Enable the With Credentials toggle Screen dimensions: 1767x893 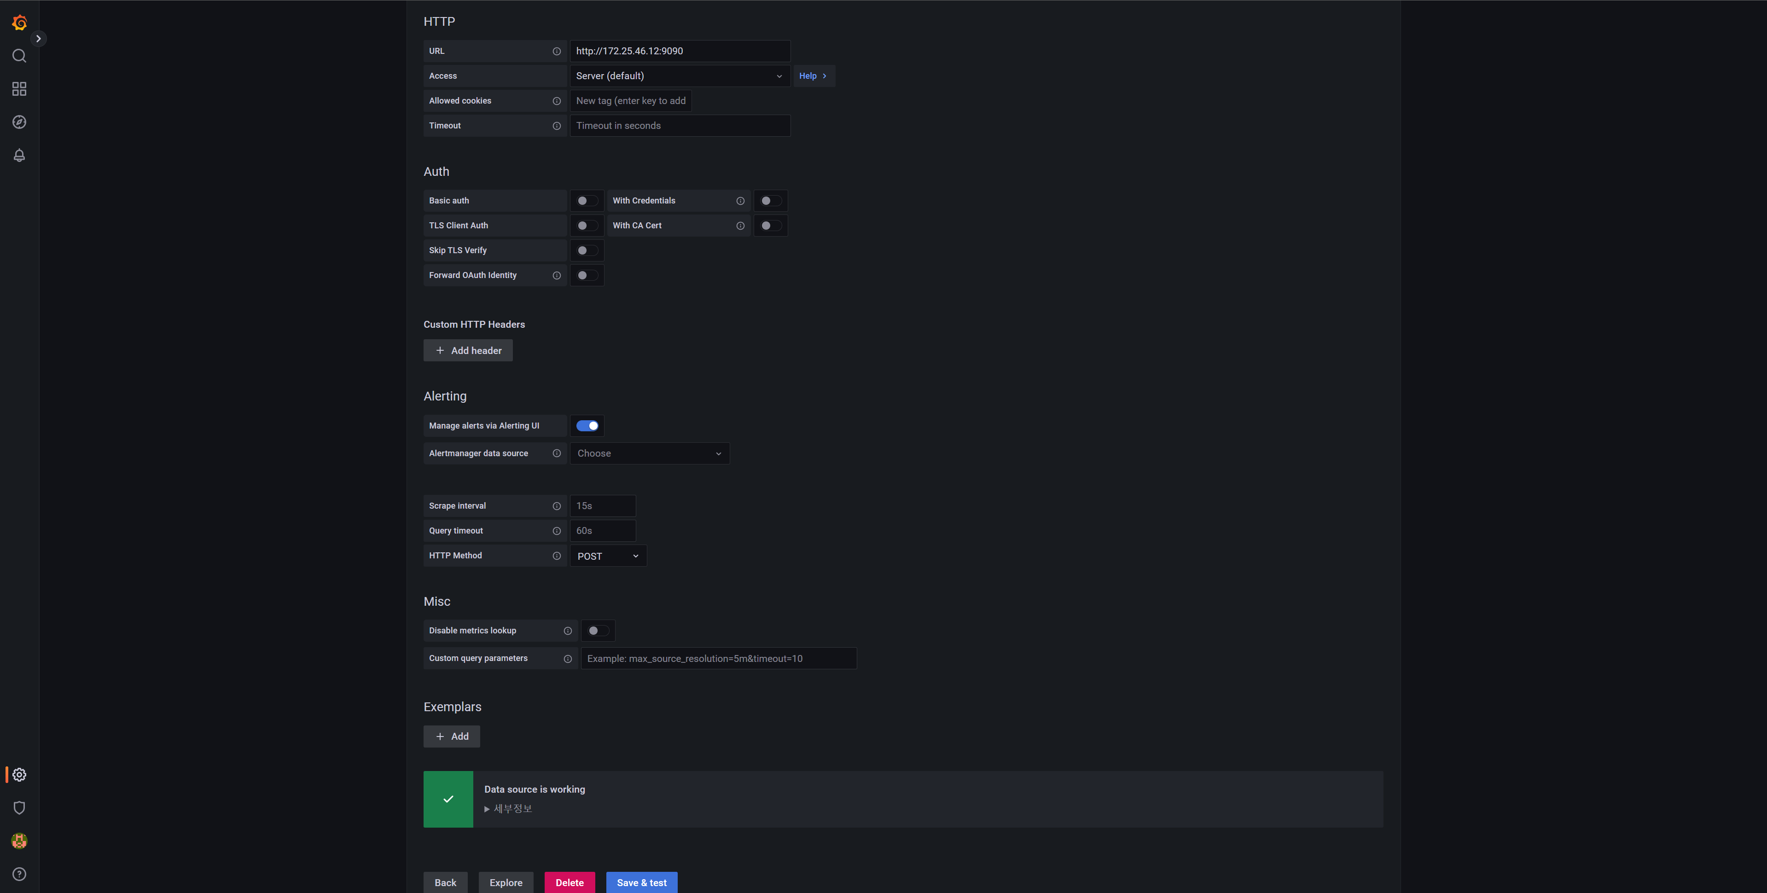click(770, 201)
